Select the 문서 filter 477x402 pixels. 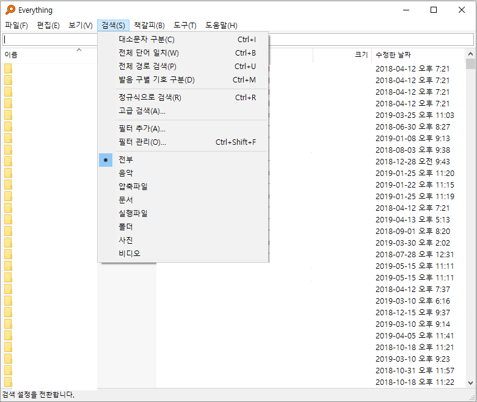click(x=183, y=200)
